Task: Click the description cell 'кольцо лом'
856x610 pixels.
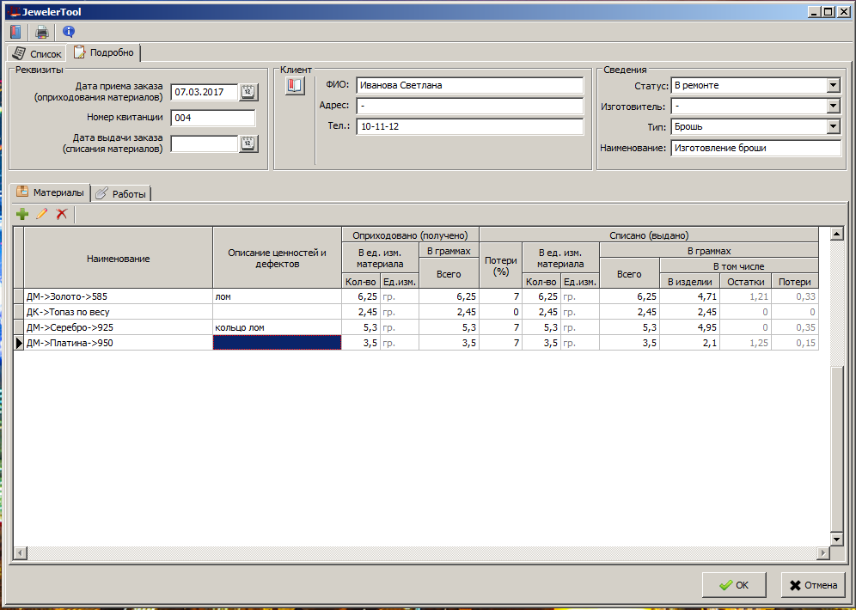Action: tap(278, 327)
